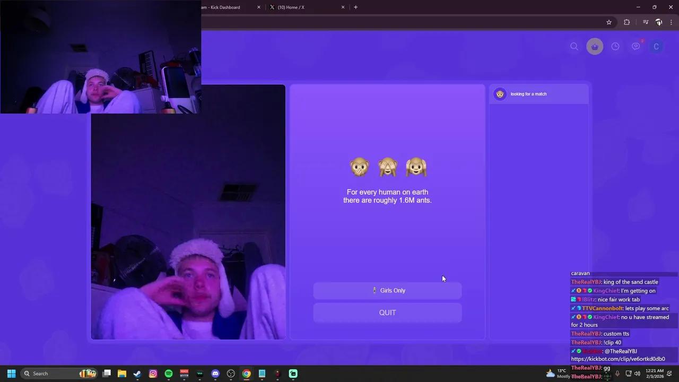Open File Explorer from the taskbar

click(122, 374)
